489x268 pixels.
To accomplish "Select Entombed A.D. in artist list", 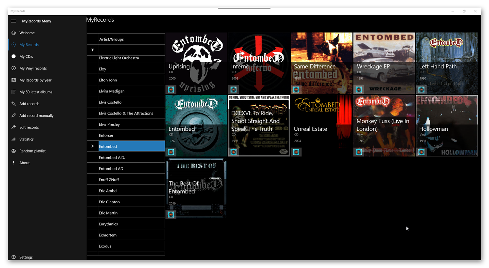I will [x=131, y=158].
